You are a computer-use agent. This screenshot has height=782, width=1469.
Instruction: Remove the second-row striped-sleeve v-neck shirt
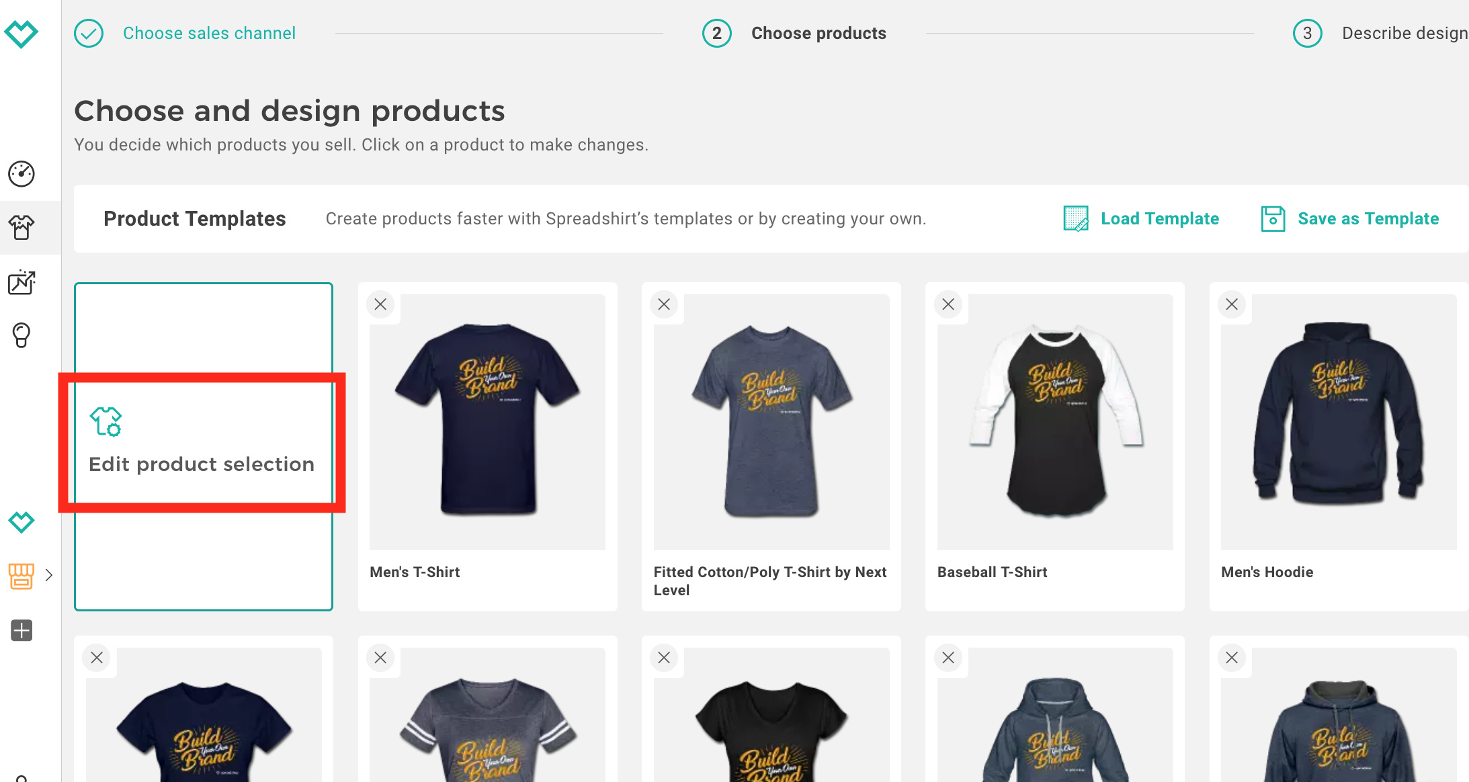[x=380, y=658]
